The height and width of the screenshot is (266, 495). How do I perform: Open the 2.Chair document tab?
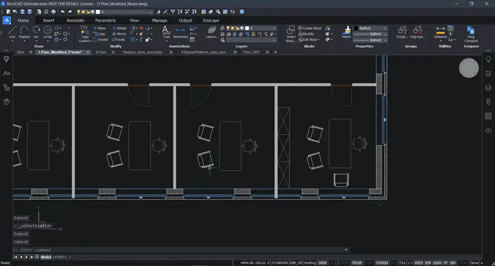coord(101,53)
